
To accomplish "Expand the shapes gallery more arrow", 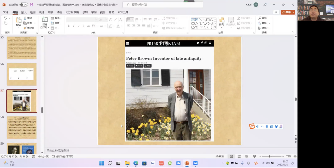I will (x=215, y=27).
